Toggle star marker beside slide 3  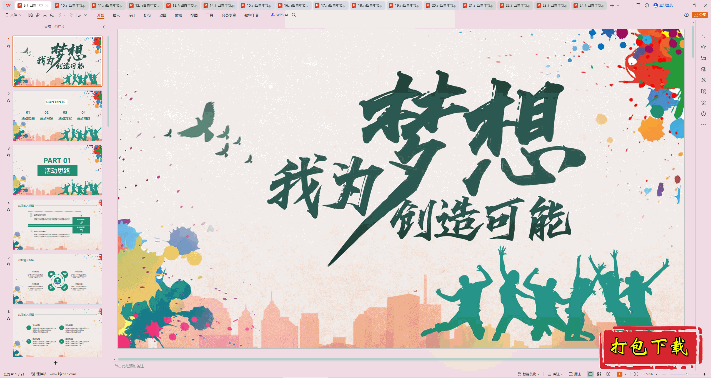(x=9, y=155)
